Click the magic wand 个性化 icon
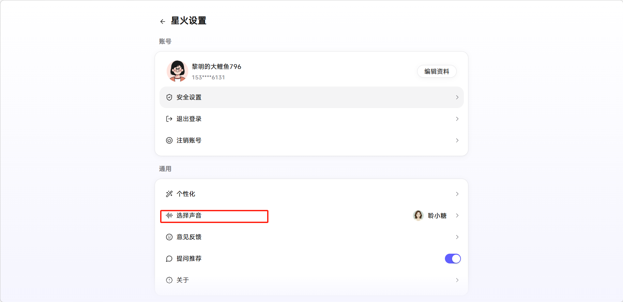623x302 pixels. [x=169, y=194]
